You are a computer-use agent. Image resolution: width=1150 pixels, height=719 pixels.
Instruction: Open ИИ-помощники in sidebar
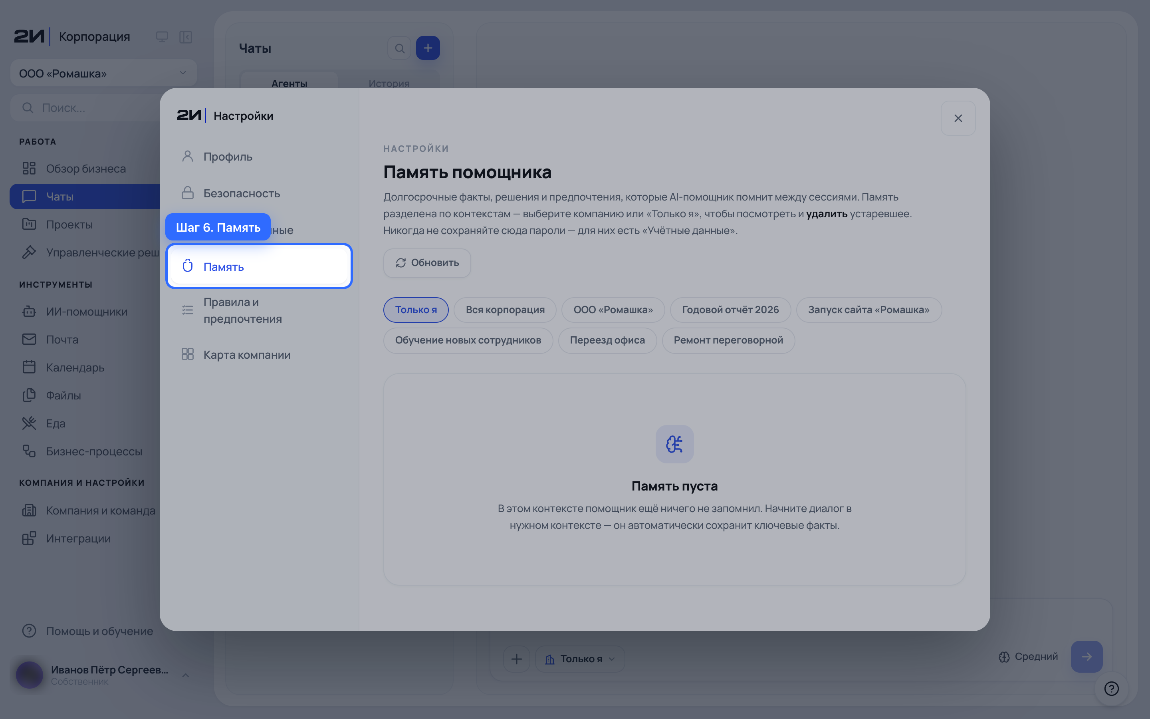pos(85,312)
